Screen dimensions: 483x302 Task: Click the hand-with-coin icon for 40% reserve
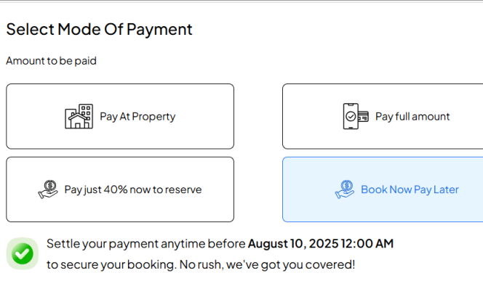pos(48,189)
